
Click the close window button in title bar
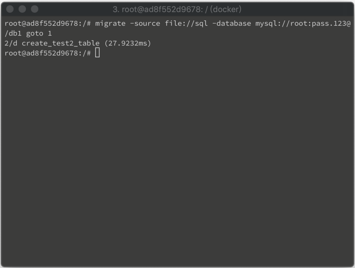pos(10,9)
